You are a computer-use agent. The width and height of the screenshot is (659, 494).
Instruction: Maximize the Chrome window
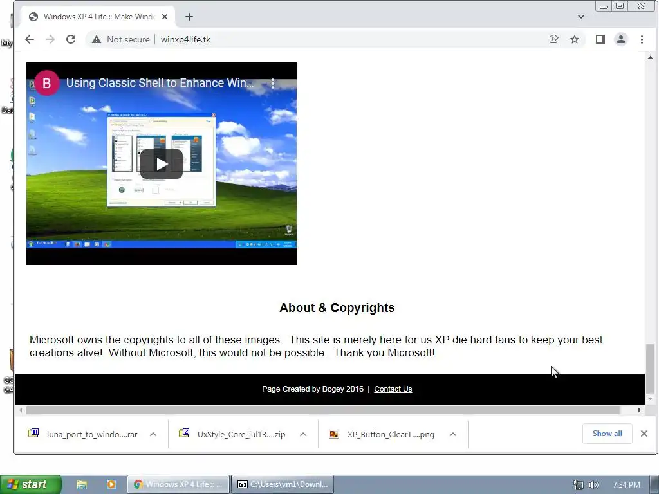coord(620,6)
